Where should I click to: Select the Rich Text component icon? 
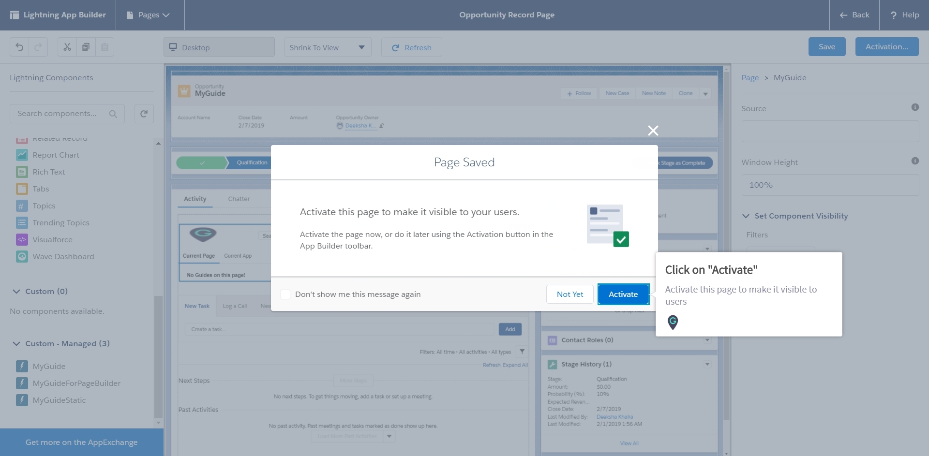coord(22,172)
